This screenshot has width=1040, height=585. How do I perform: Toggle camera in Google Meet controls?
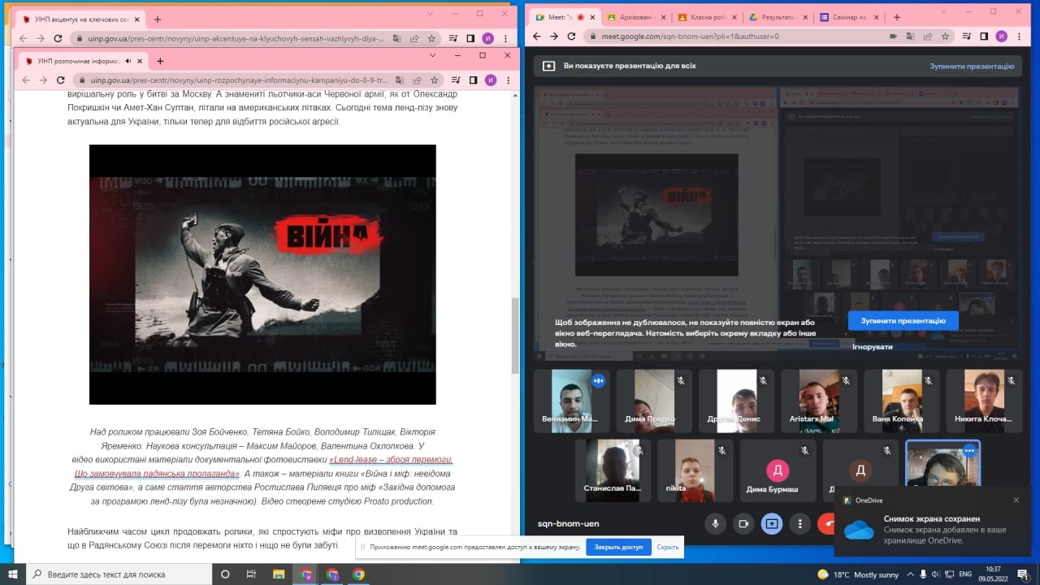click(743, 524)
